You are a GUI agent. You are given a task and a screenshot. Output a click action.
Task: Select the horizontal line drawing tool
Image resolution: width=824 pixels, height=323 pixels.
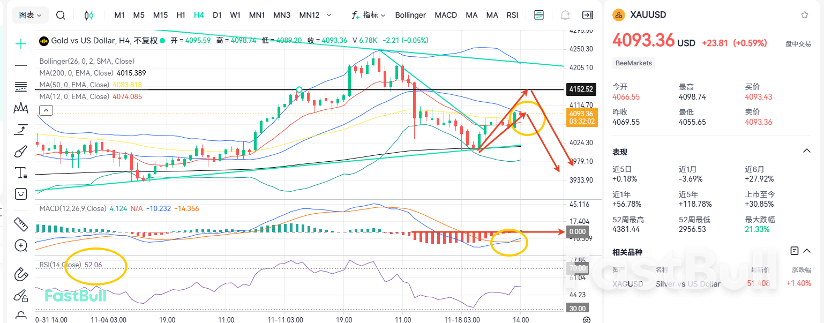pyautogui.click(x=21, y=65)
